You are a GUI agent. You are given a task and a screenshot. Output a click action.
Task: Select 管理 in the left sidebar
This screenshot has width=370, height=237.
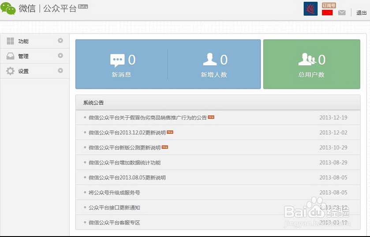pyautogui.click(x=23, y=56)
